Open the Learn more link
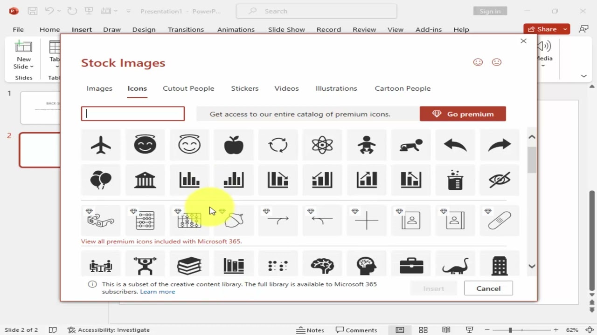The width and height of the screenshot is (597, 335). [158, 292]
